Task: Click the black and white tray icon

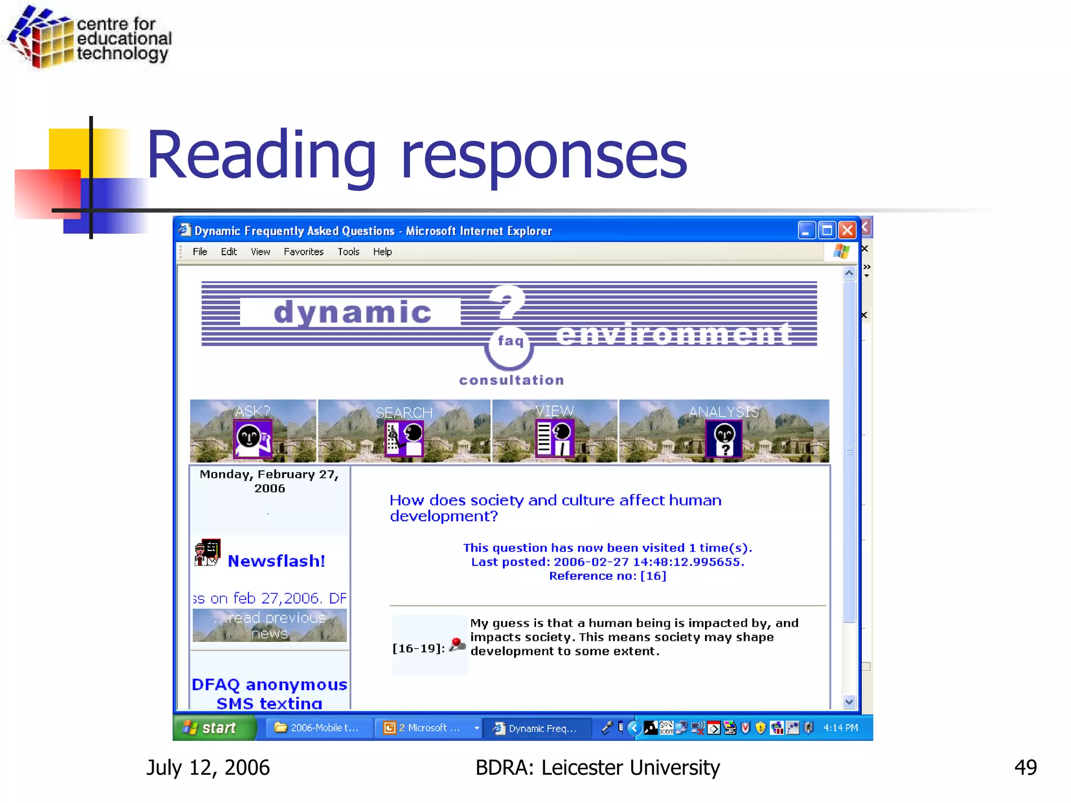Action: coord(651,728)
